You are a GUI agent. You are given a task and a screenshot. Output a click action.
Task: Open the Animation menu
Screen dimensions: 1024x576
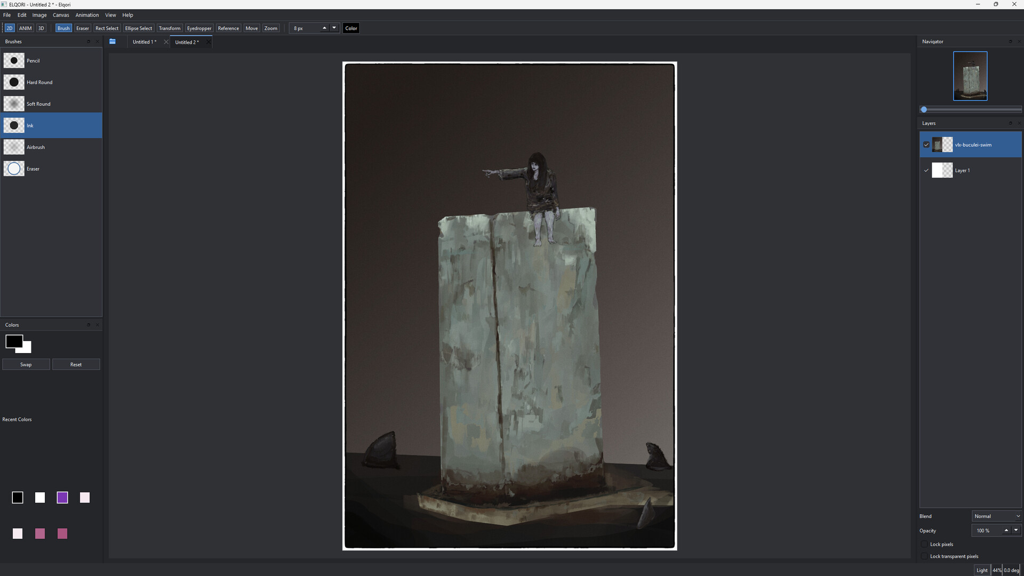(x=87, y=15)
